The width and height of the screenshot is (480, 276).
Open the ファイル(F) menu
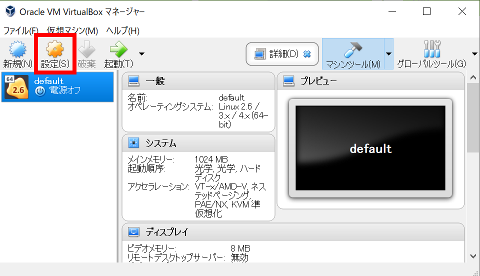tap(21, 30)
